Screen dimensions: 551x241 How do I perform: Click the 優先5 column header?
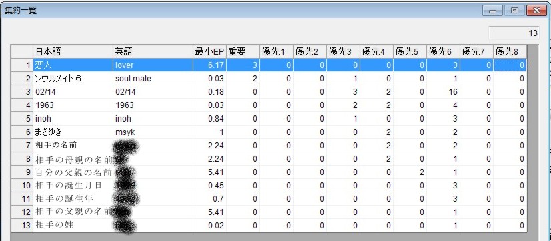[x=410, y=51]
